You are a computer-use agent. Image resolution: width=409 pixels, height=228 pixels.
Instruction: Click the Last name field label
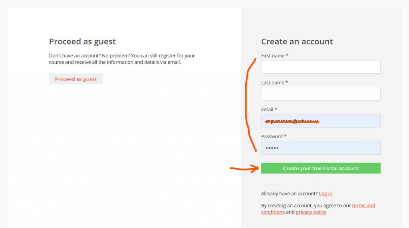click(x=272, y=83)
